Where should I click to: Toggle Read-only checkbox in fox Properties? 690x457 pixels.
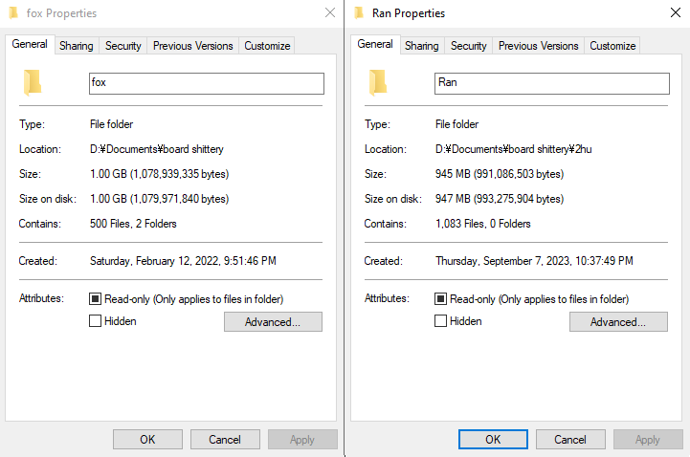click(x=95, y=299)
